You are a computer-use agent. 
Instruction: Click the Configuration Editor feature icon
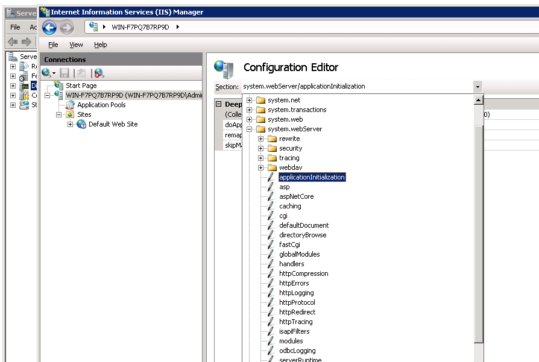coord(223,67)
